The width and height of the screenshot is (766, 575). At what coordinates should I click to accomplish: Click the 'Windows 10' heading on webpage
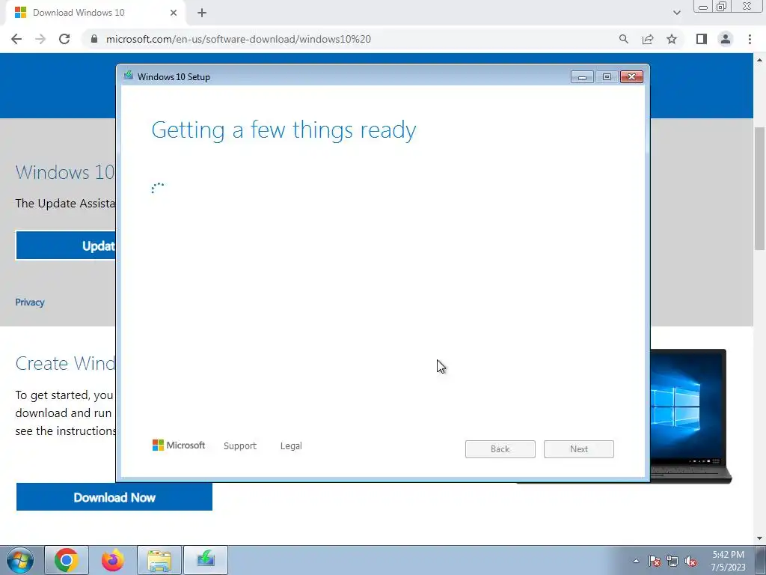65,172
